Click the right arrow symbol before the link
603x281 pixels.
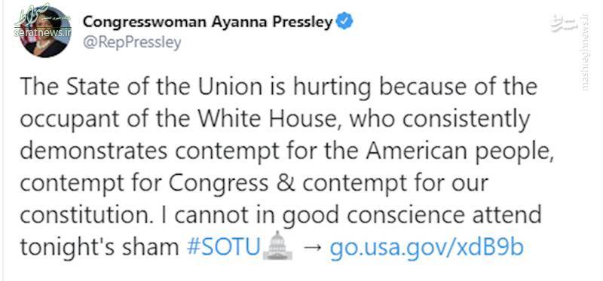pos(311,249)
